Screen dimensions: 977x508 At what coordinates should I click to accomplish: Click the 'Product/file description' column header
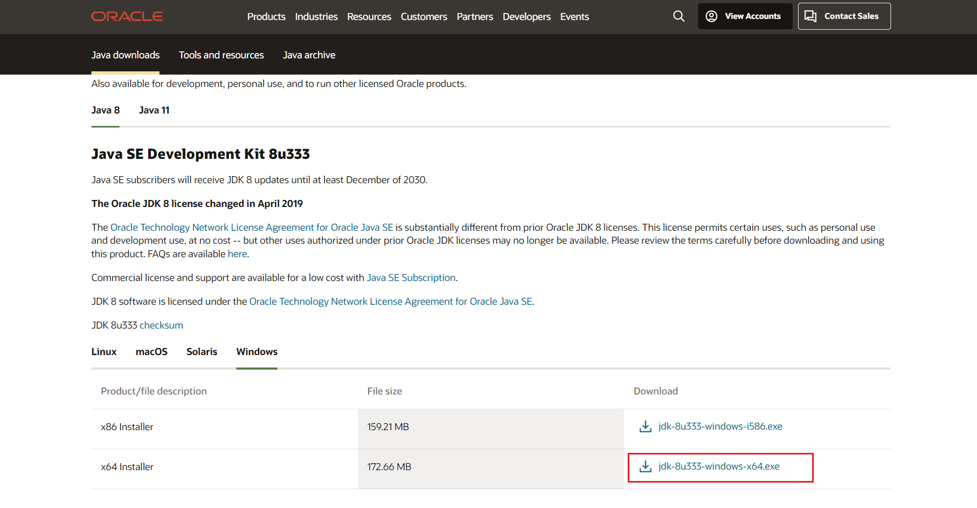pyautogui.click(x=154, y=391)
